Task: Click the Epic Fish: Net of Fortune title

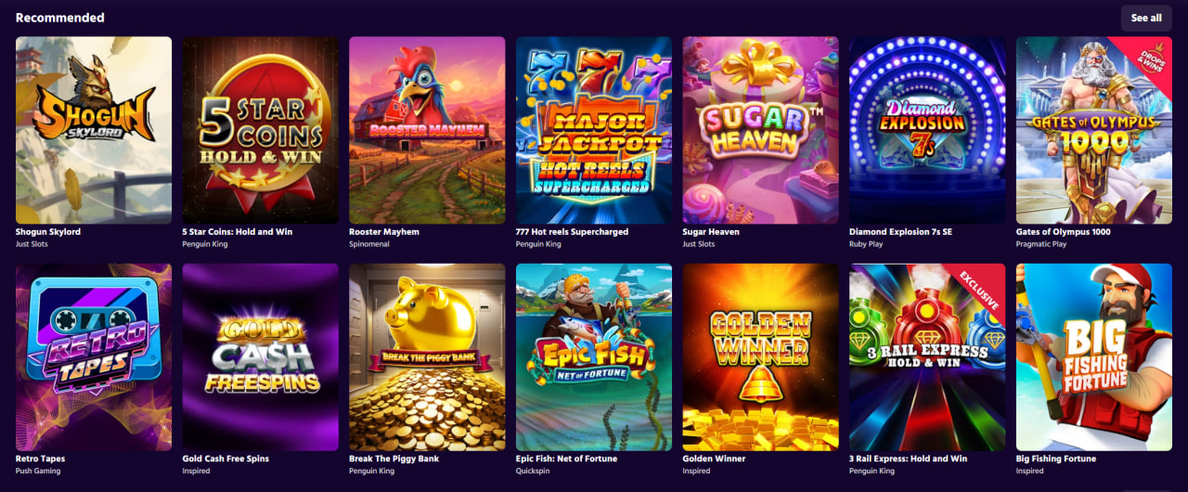Action: [x=566, y=459]
